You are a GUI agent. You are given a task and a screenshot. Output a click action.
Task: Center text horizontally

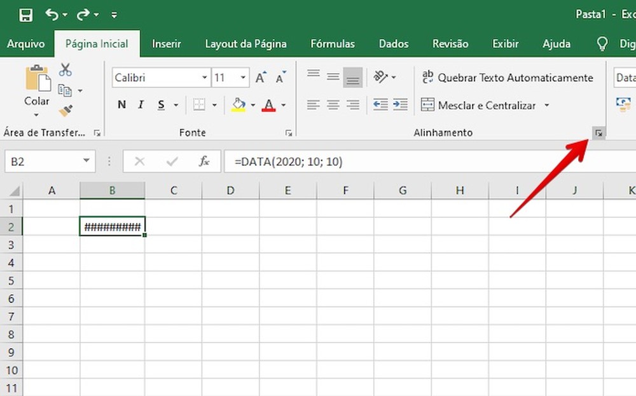click(333, 105)
